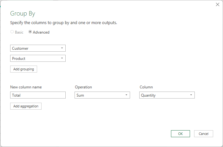Screen dimensions: 223x147
Task: Click the arrow beside the Quantity column
Action: click(191, 95)
